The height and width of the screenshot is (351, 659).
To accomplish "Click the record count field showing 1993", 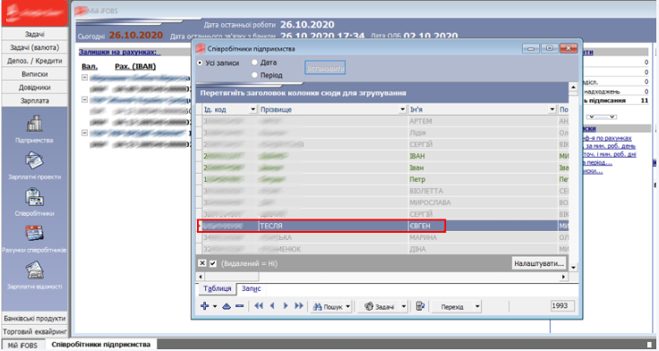I will tap(562, 306).
